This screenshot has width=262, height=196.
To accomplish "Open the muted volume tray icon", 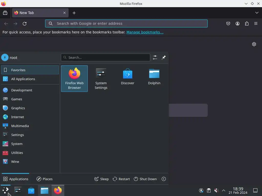I will tap(216, 190).
